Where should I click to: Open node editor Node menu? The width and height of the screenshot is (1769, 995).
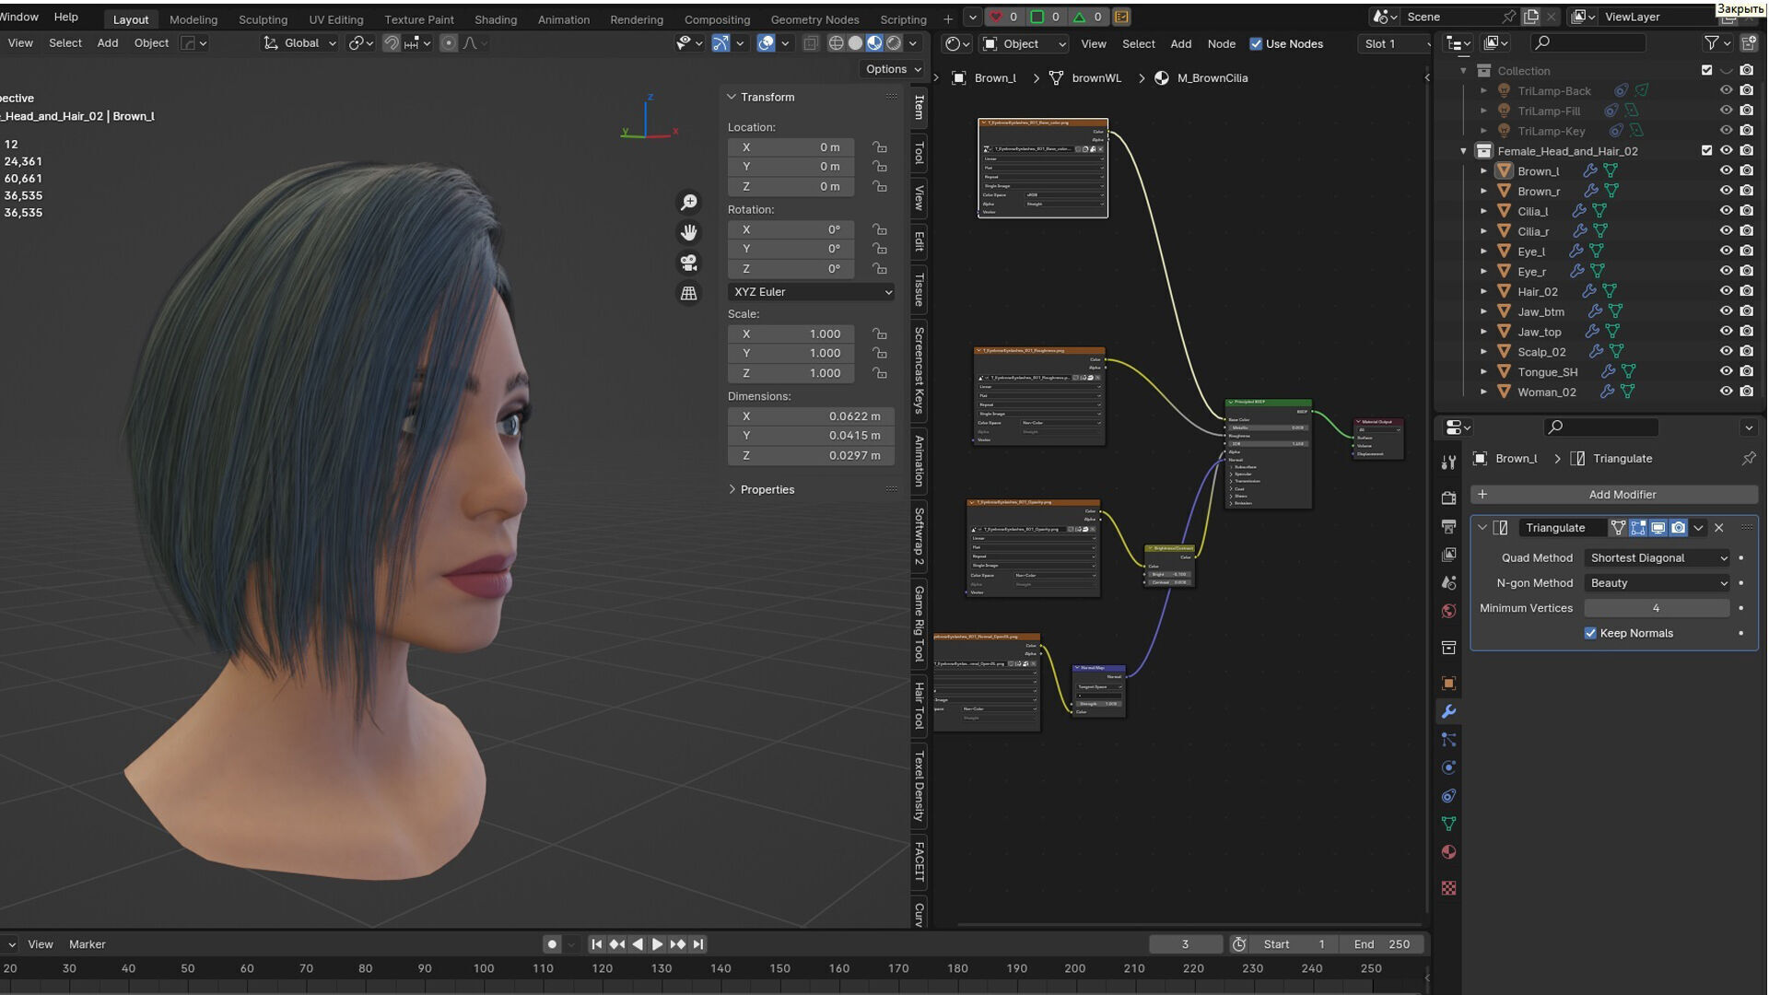(x=1221, y=44)
